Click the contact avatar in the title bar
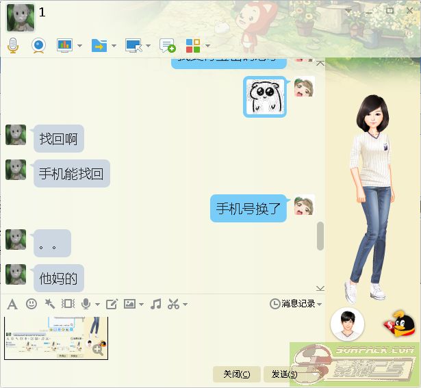Screen dimensions: 421x388 coord(21,17)
